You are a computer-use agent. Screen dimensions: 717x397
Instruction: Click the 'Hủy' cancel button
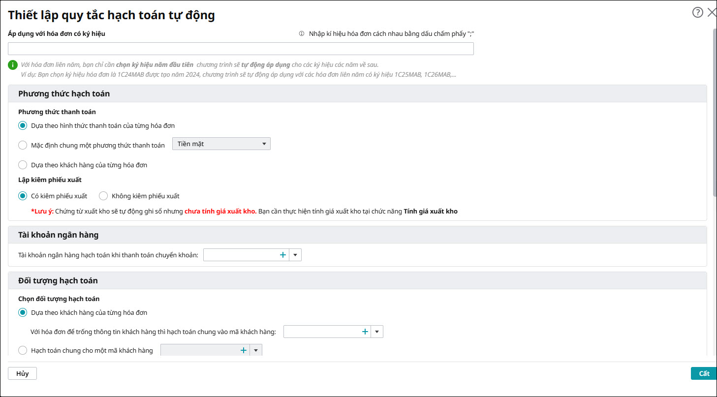[22, 373]
